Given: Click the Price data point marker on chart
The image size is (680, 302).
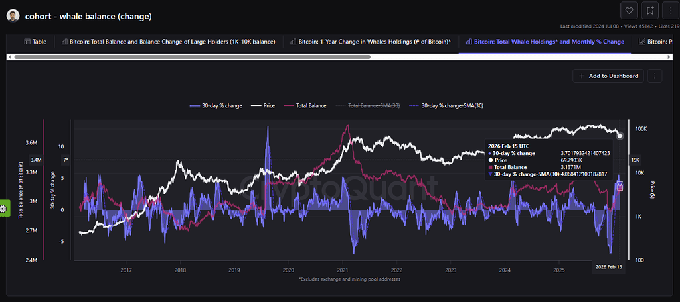Looking at the screenshot, I should coord(620,136).
